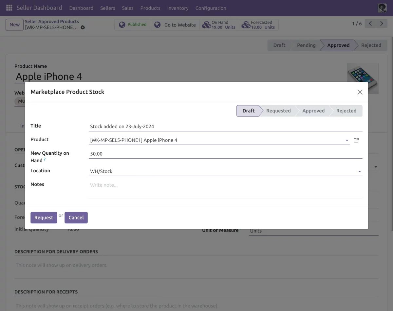The height and width of the screenshot is (311, 393).
Task: Go to next record arrow
Action: 382,24
